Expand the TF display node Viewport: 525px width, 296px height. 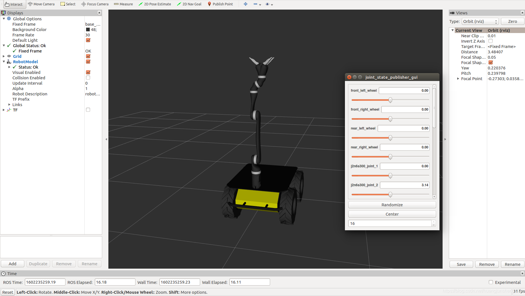point(4,110)
